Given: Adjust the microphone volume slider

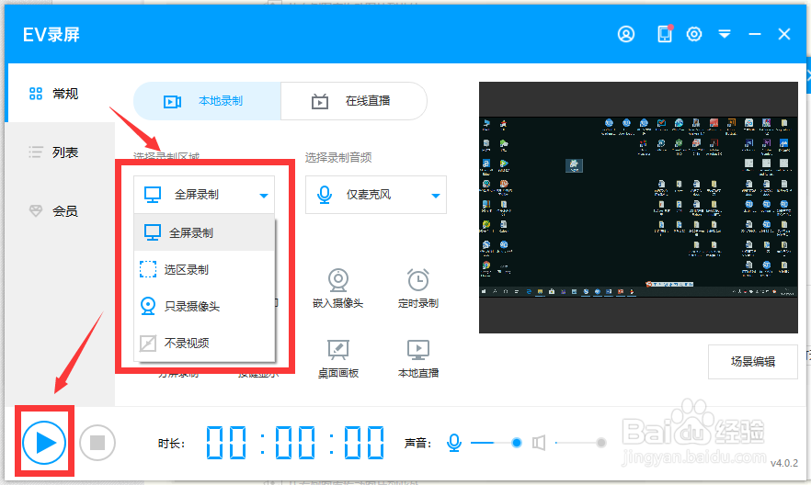Looking at the screenshot, I should click(x=497, y=443).
